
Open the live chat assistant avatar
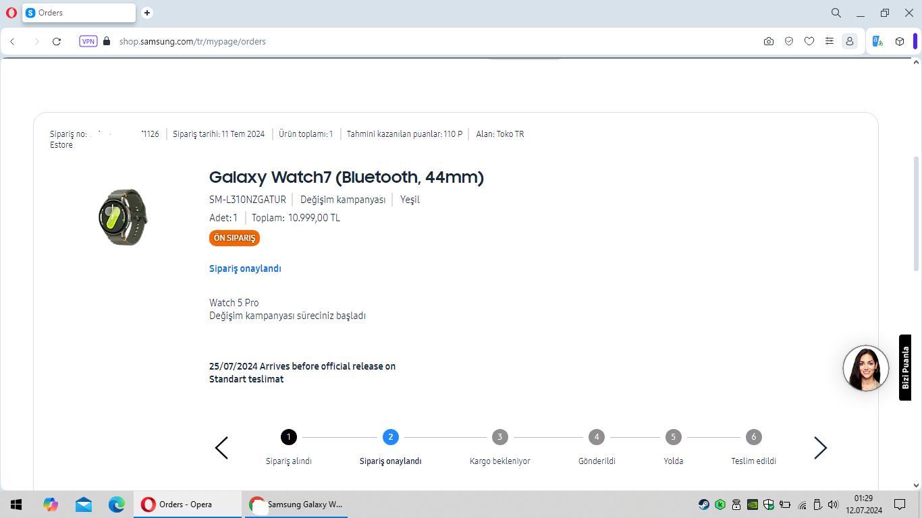(x=866, y=368)
